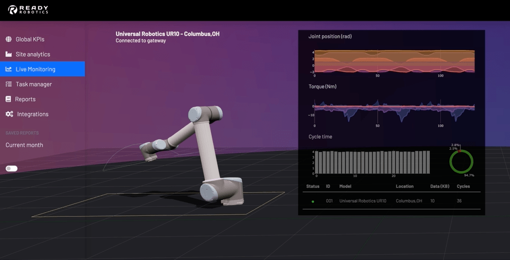Click the Cycle time heading
This screenshot has height=260, width=510.
[320, 137]
